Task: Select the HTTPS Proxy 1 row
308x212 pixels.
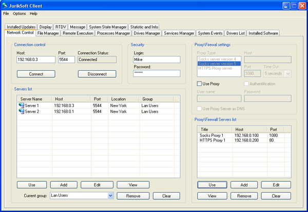Action: point(244,140)
